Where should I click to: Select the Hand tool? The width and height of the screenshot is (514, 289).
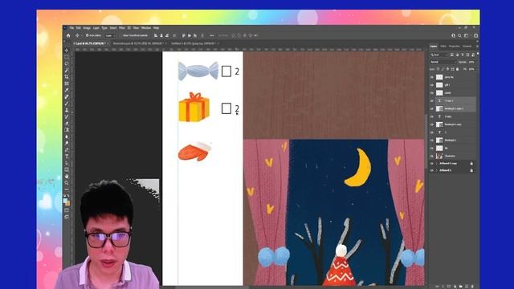click(67, 177)
